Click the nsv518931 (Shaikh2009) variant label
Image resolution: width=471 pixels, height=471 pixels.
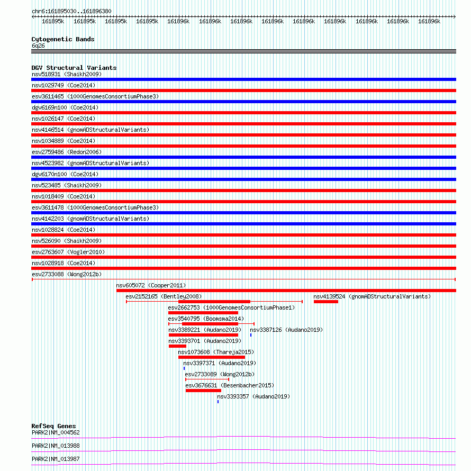(x=67, y=74)
